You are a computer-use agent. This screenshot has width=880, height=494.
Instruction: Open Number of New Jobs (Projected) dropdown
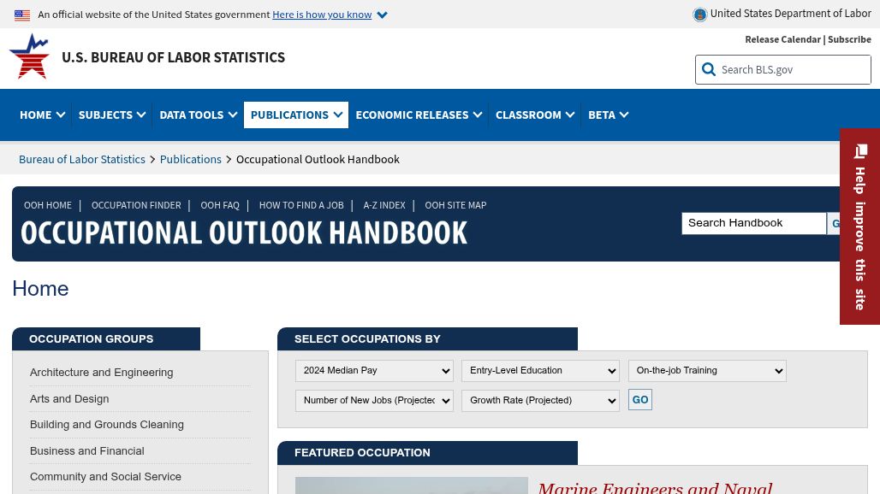(x=374, y=401)
